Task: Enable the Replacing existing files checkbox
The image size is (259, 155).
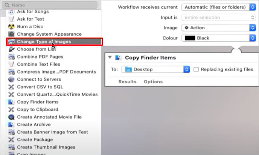Action: coord(196,69)
